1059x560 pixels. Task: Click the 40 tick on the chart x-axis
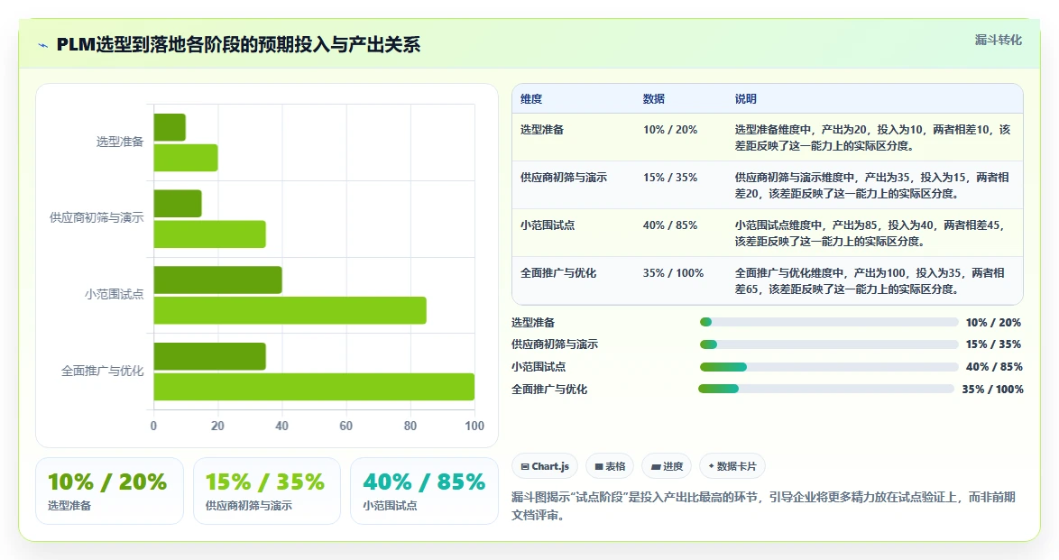click(281, 426)
